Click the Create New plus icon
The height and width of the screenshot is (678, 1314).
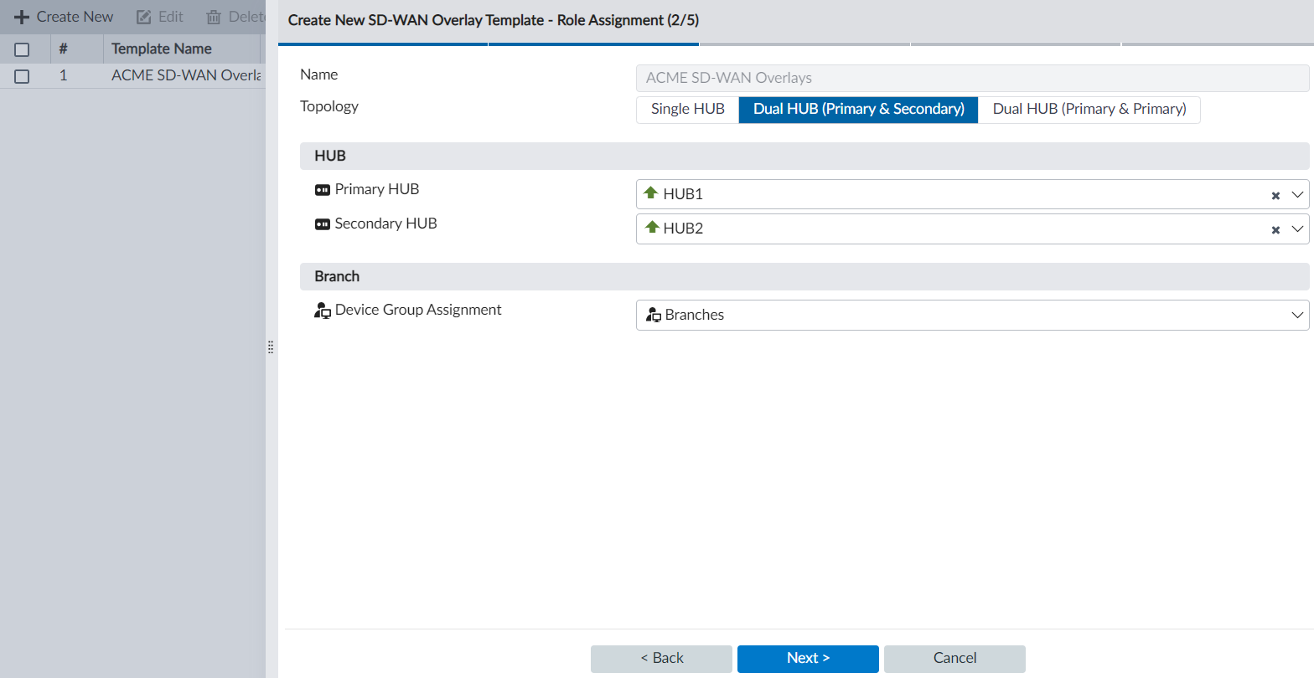22,17
